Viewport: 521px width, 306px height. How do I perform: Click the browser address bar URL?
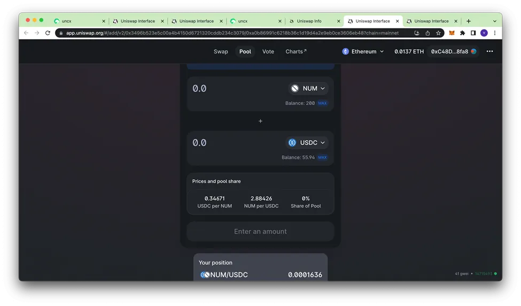click(x=232, y=33)
